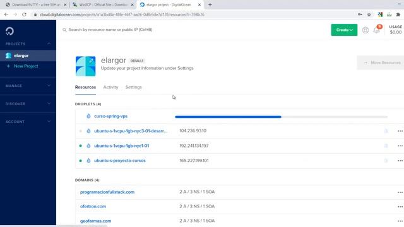
Task: Open the support lifebuoy icon
Action: [x=365, y=30]
